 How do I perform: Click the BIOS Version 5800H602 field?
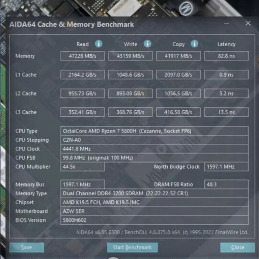click(x=154, y=220)
